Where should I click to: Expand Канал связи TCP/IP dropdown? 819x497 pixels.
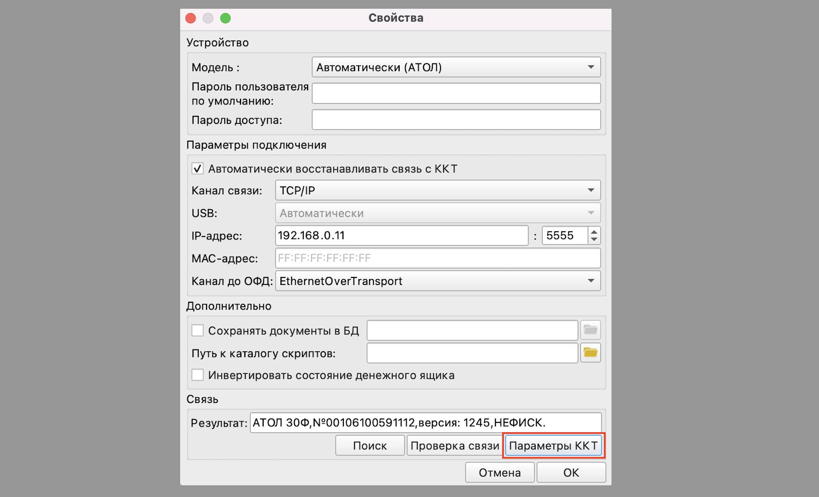click(438, 190)
